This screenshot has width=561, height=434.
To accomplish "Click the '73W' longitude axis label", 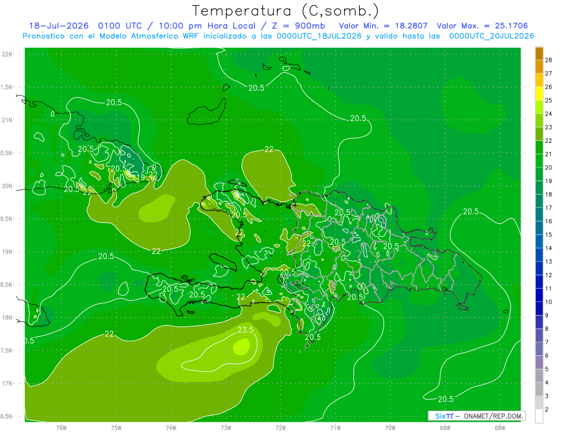I will pyautogui.click(x=226, y=427).
